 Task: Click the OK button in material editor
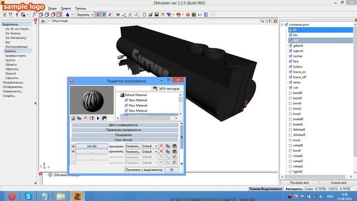(172, 170)
